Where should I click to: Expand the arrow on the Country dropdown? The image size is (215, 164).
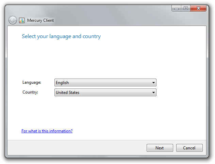pos(153,93)
